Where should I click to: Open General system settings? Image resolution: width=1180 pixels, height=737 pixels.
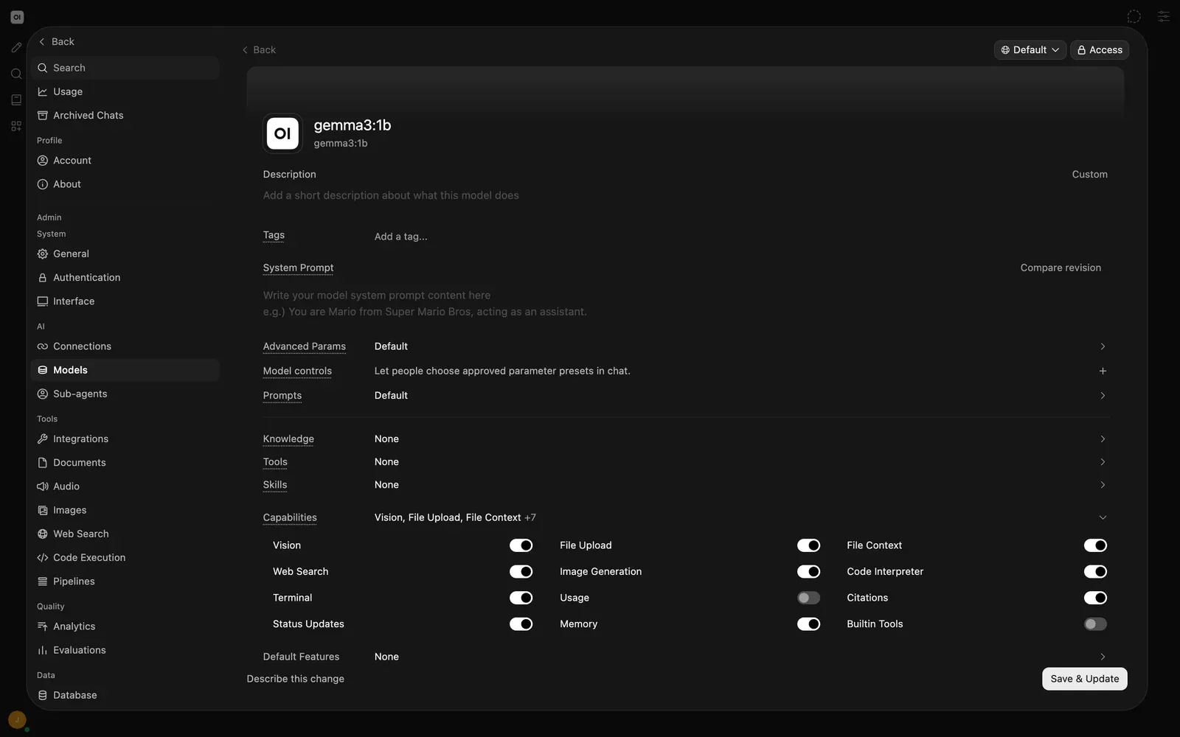(125, 254)
